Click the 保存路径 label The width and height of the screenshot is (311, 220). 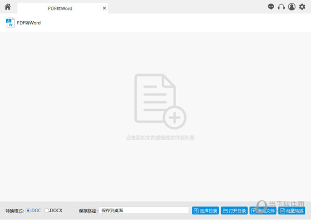[x=88, y=211]
